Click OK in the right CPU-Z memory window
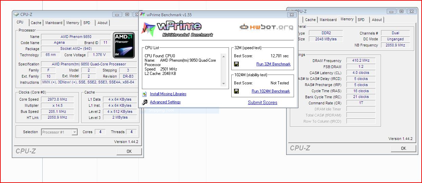 click(x=403, y=148)
